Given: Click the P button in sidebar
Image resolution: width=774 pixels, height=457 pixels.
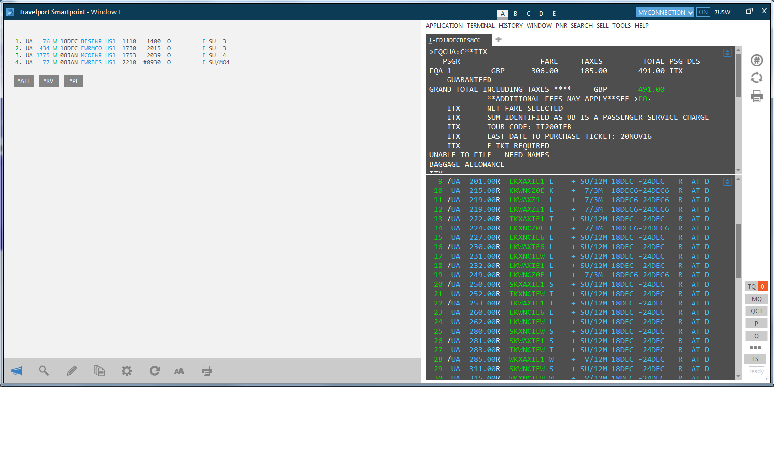Looking at the screenshot, I should pyautogui.click(x=757, y=324).
